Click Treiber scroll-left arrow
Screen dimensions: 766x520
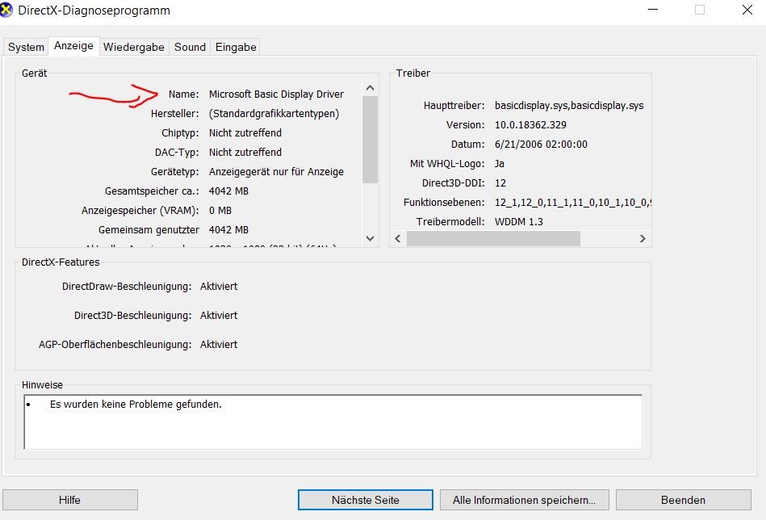[x=398, y=238]
